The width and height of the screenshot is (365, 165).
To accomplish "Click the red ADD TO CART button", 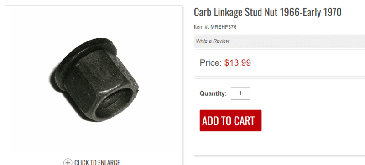I will point(230,120).
